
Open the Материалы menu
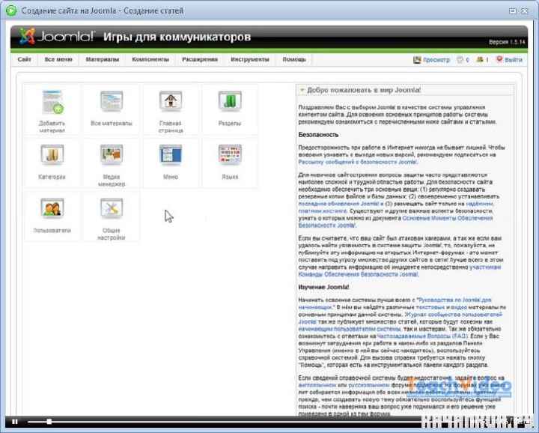(x=103, y=59)
